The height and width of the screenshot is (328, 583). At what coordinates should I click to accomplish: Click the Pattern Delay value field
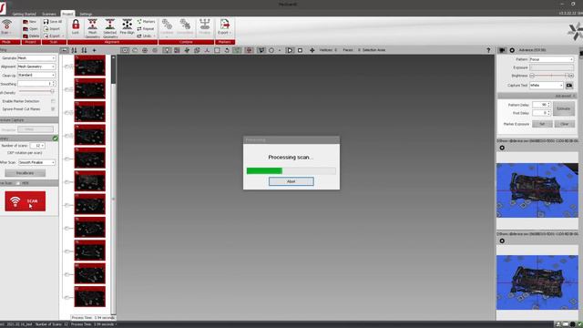(x=541, y=105)
